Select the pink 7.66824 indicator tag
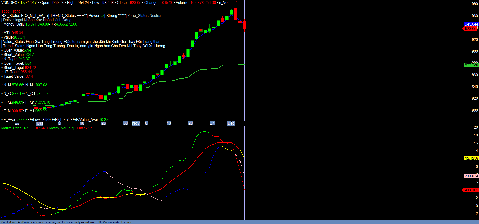Image resolution: width=479 pixels, height=224 pixels. click(x=471, y=176)
